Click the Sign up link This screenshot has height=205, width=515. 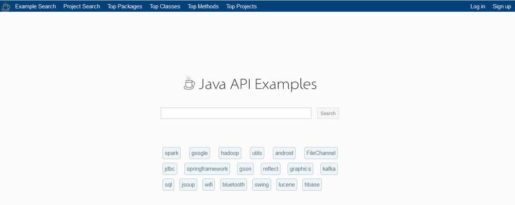(x=502, y=6)
